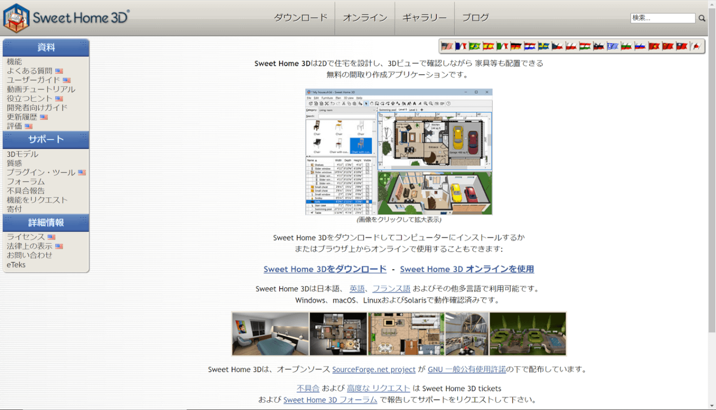
Task: Open the SourceForge.net project link
Action: [374, 369]
